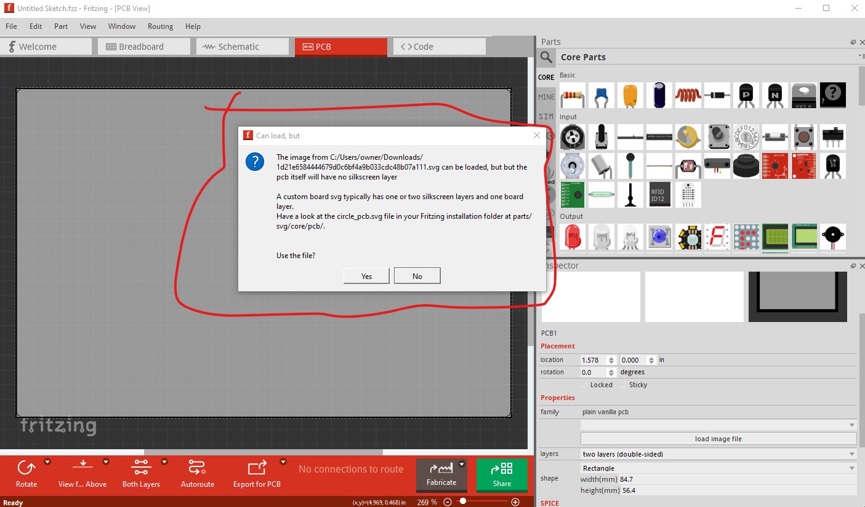Pick the white humidity sensor part
Image resolution: width=865 pixels, height=507 pixels.
click(x=688, y=195)
